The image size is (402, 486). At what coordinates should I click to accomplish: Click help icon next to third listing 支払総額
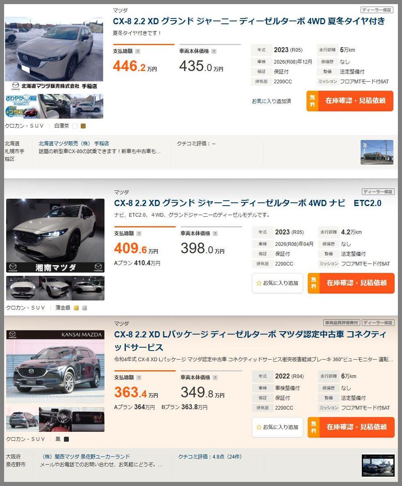coord(139,378)
